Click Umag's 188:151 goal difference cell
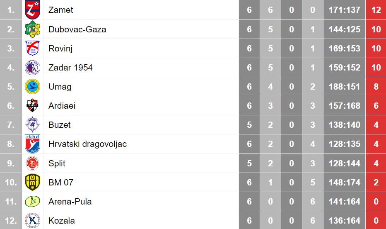 pyautogui.click(x=345, y=87)
